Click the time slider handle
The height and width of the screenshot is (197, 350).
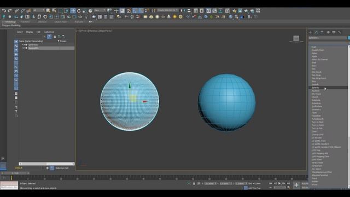15,173
